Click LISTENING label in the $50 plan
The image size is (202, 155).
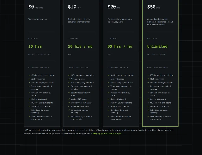tap(152, 39)
